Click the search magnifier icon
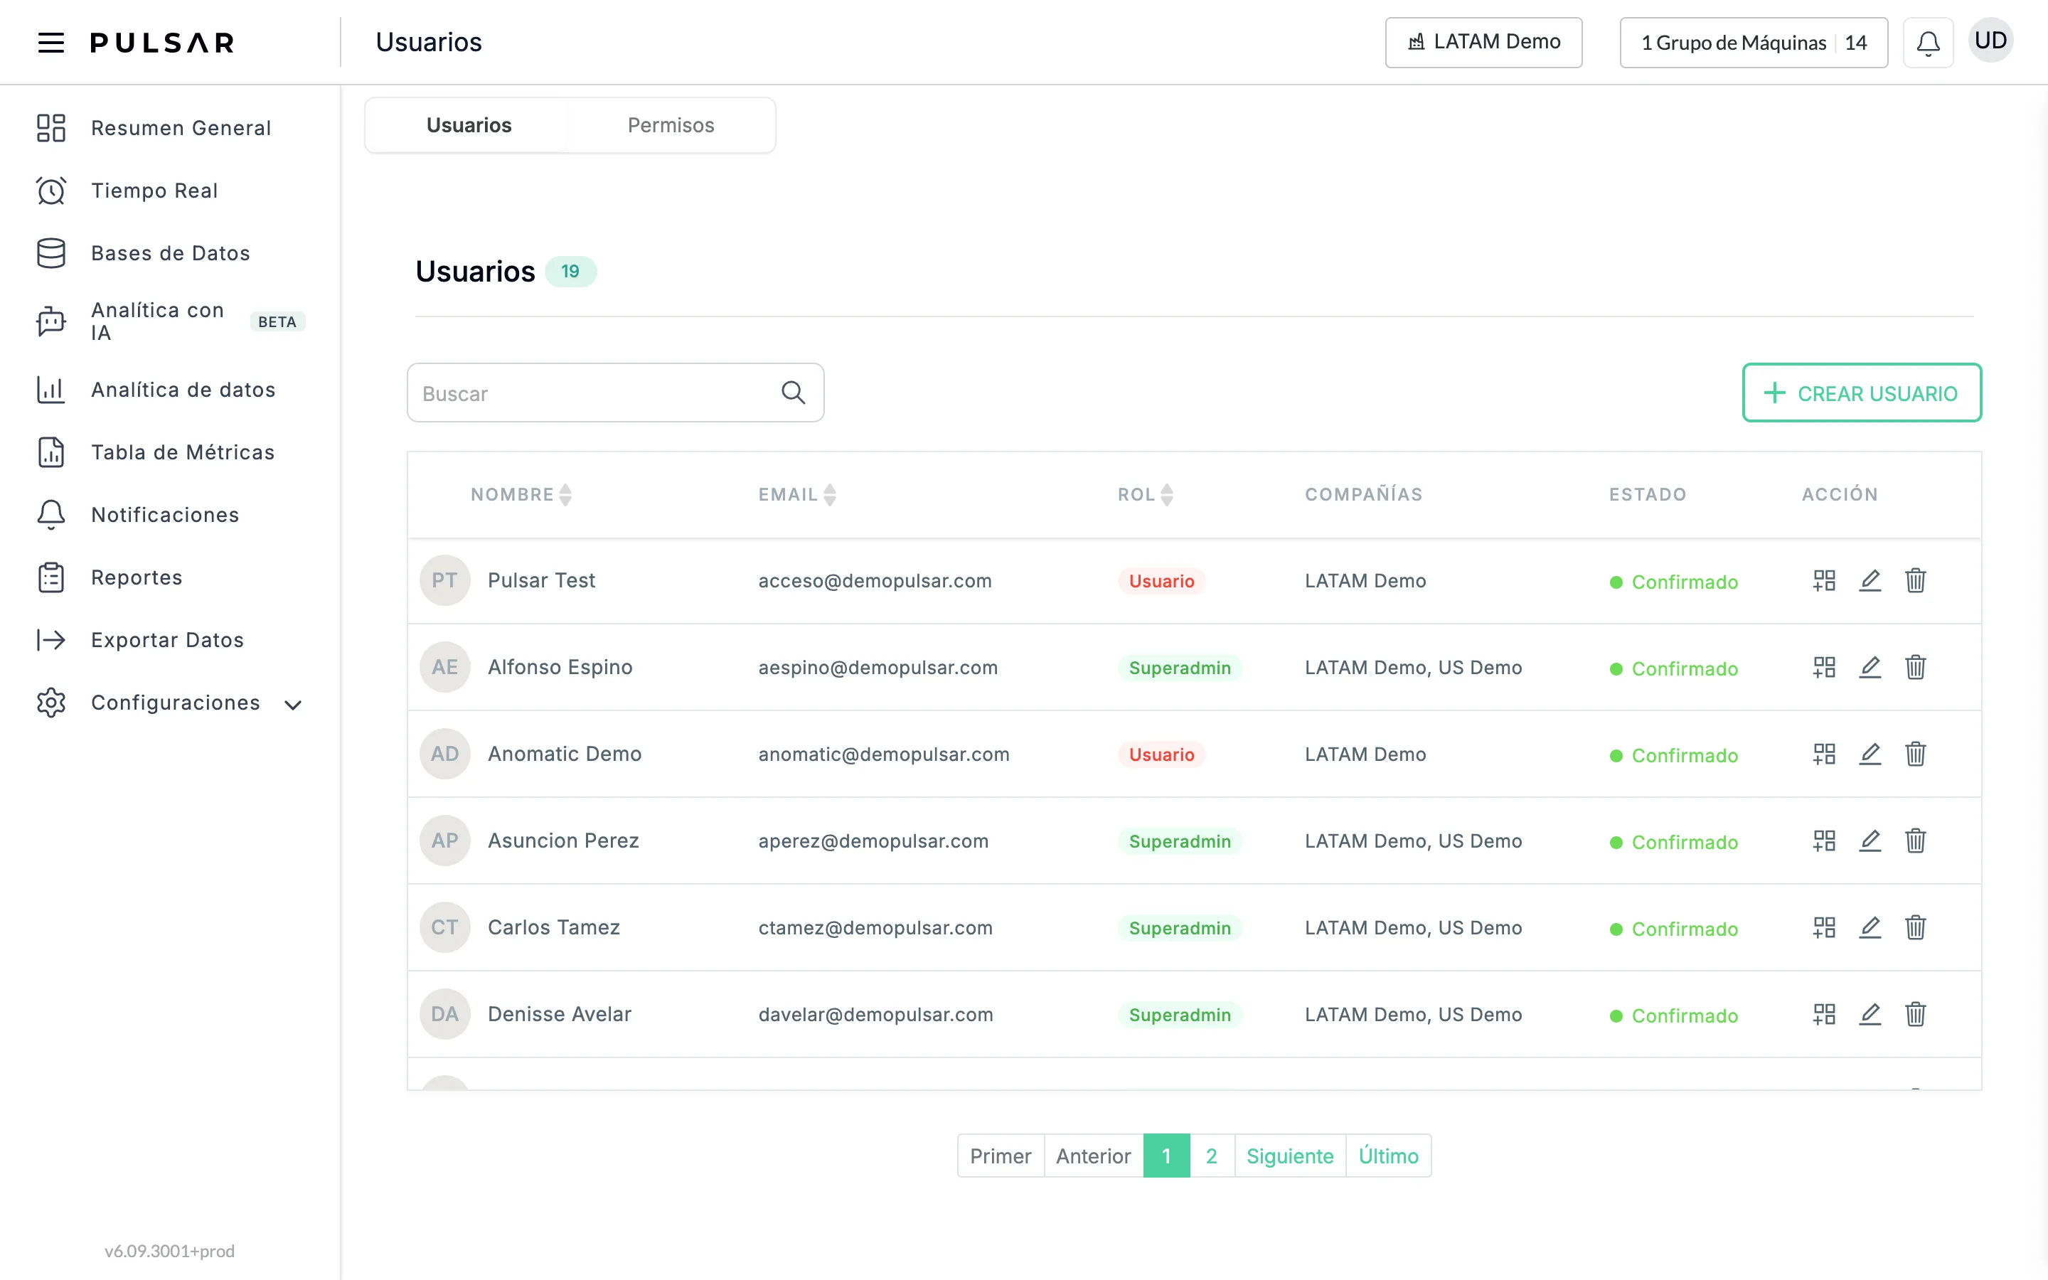The image size is (2048, 1280). pos(793,393)
